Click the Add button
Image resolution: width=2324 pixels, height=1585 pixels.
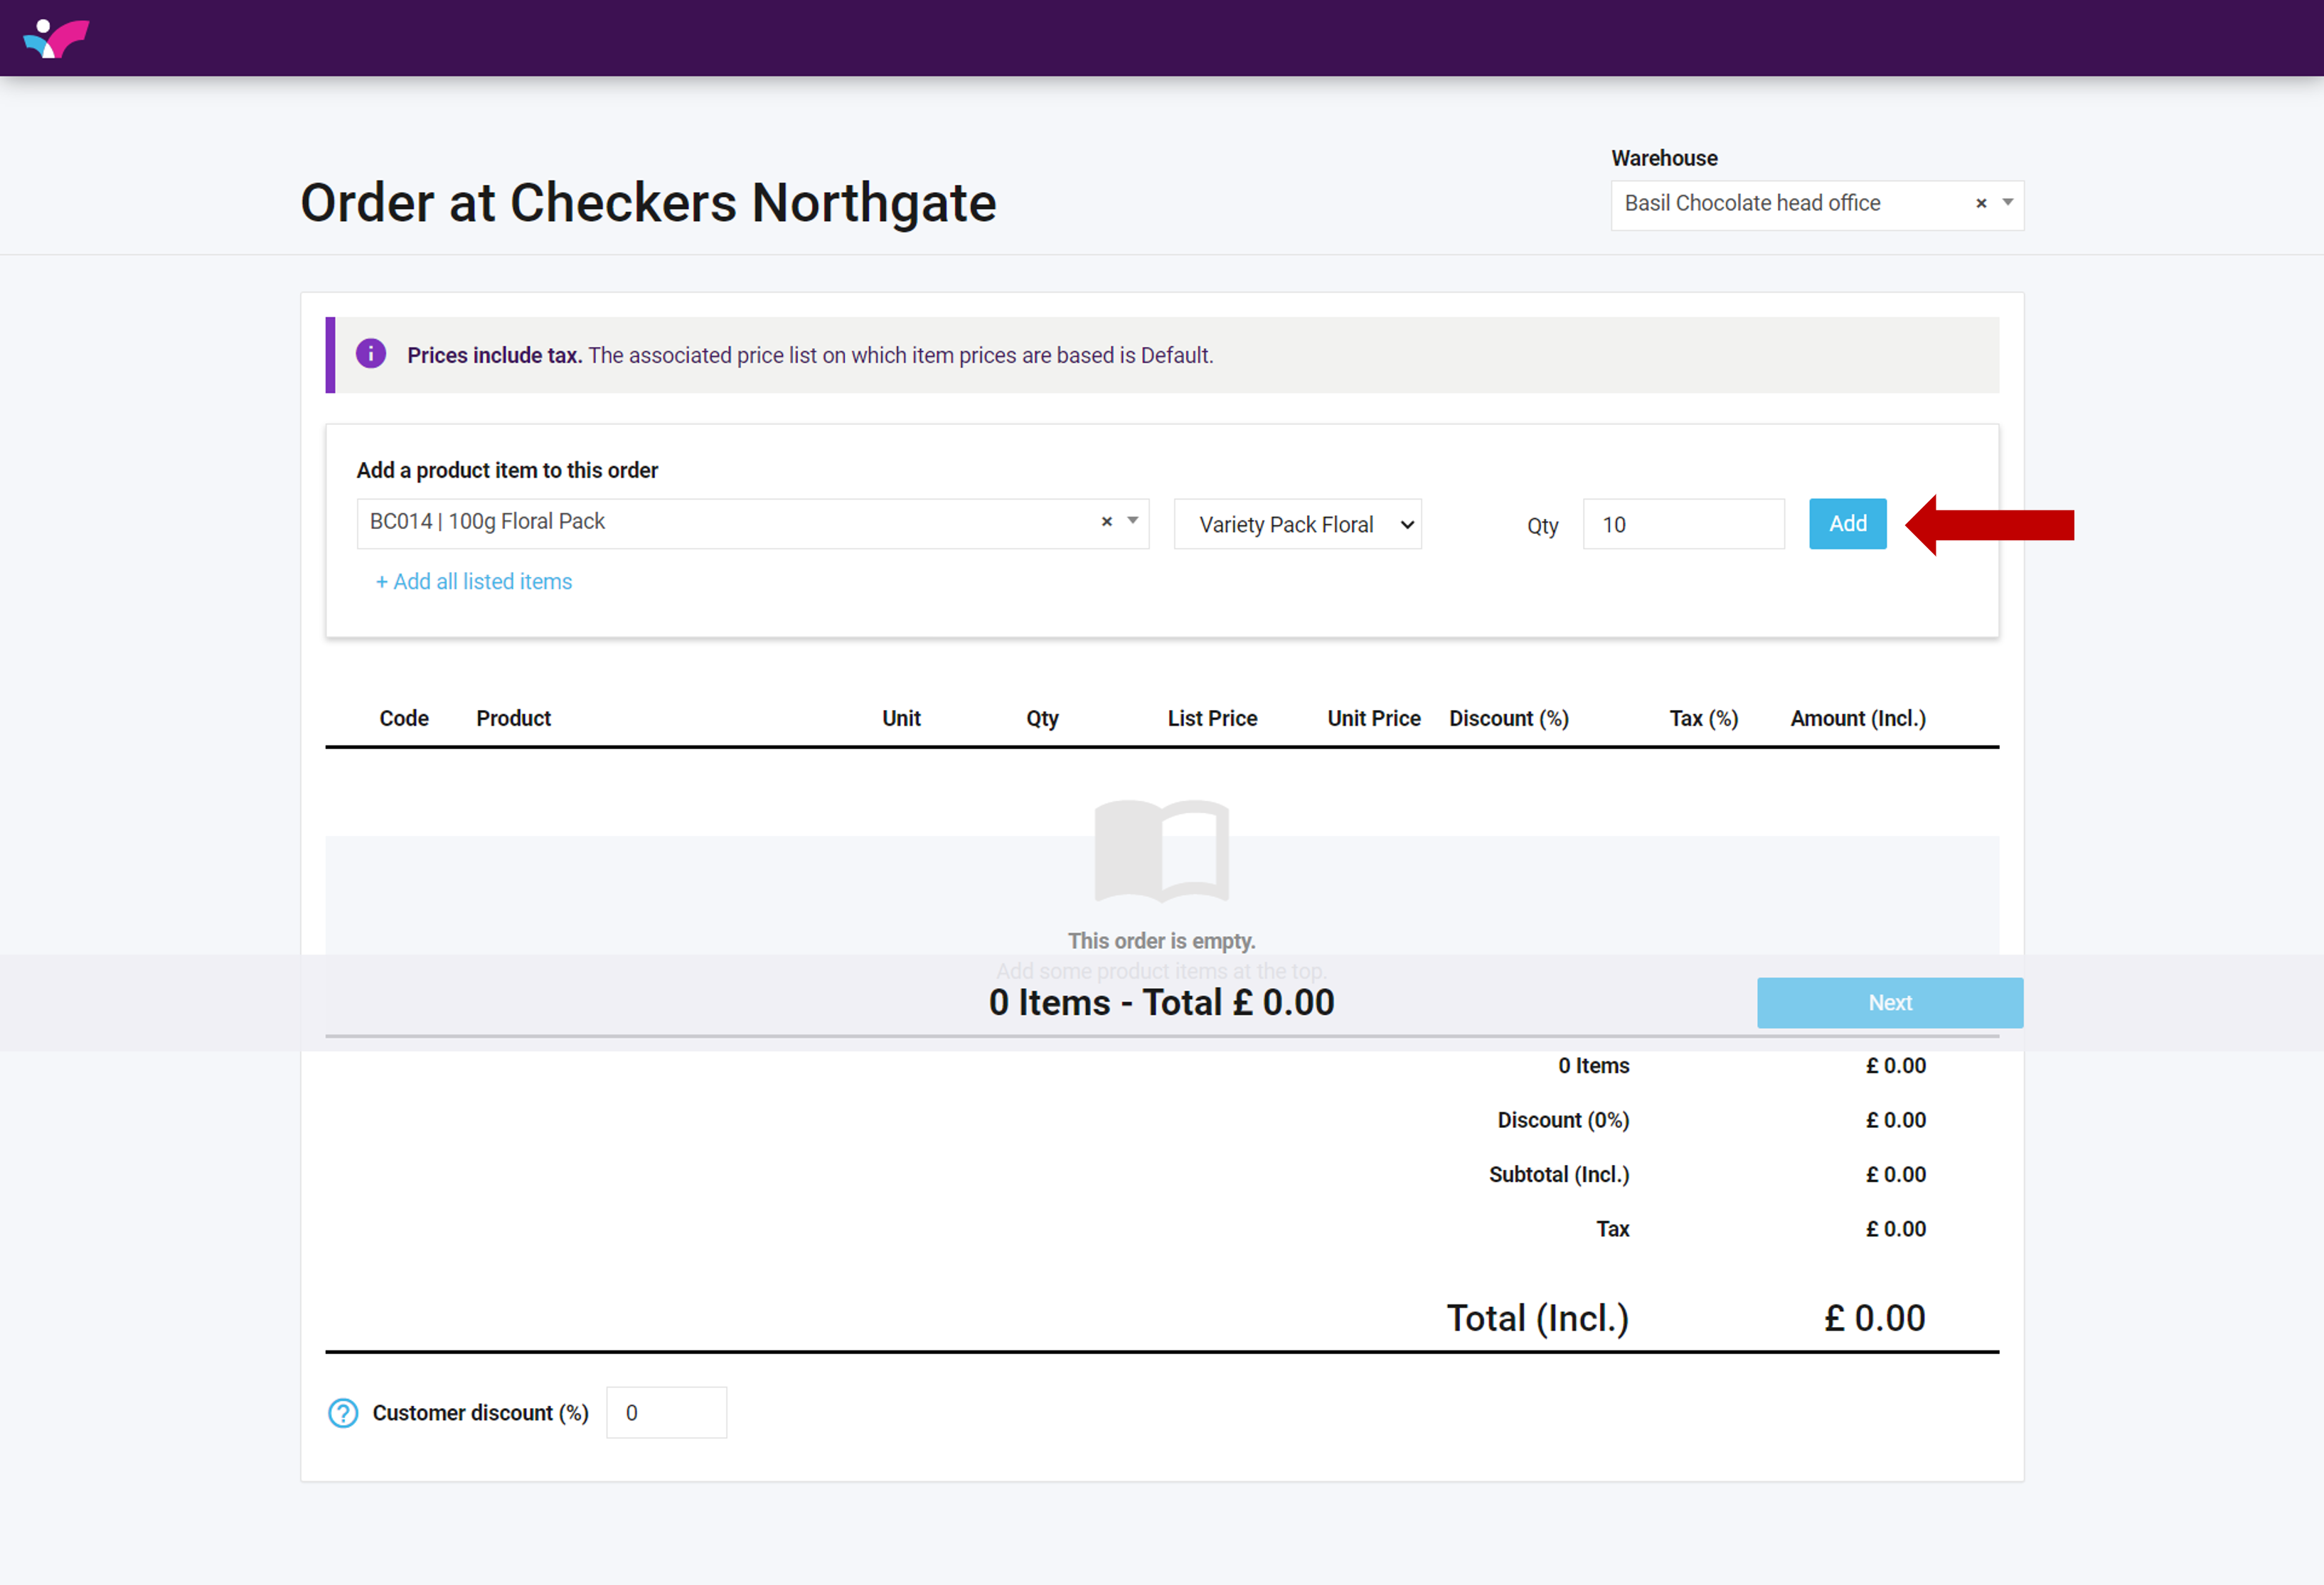tap(1847, 524)
